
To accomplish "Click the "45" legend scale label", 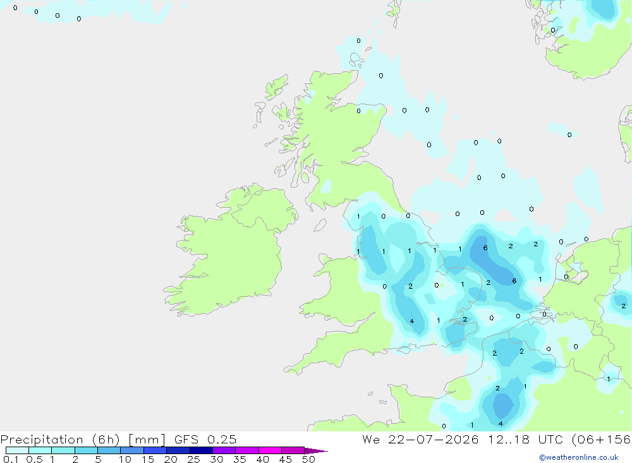I will point(286,459).
